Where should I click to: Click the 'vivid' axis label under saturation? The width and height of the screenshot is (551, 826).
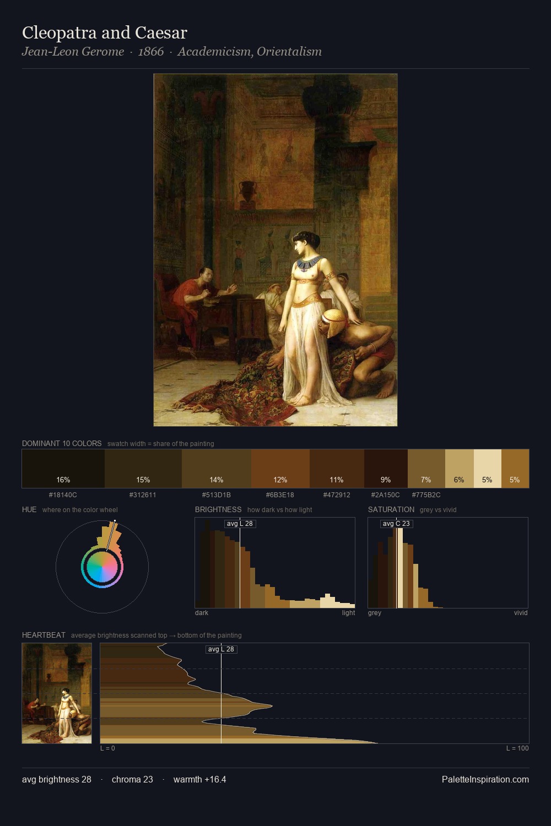tap(521, 613)
